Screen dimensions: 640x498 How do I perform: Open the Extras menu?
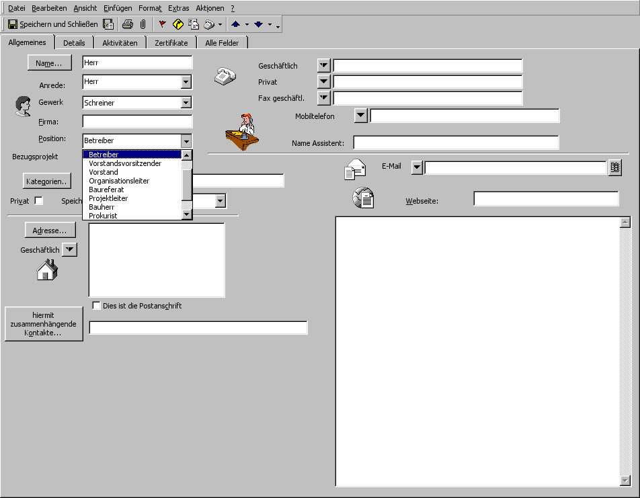click(x=179, y=8)
